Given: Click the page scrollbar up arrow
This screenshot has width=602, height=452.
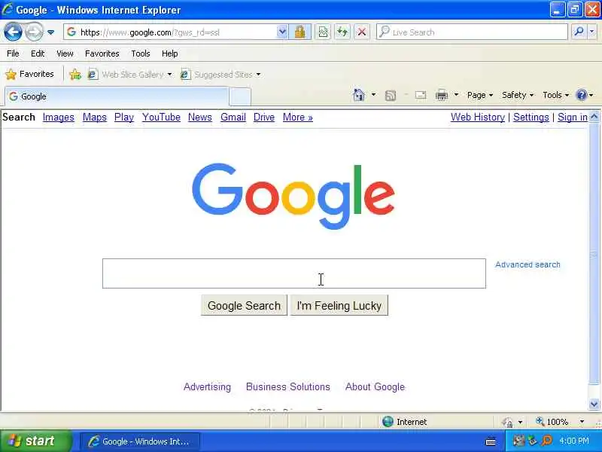Looking at the screenshot, I should (x=594, y=117).
